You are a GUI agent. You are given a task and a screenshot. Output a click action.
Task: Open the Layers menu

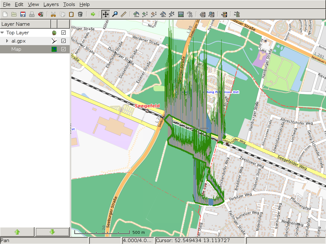51,4
